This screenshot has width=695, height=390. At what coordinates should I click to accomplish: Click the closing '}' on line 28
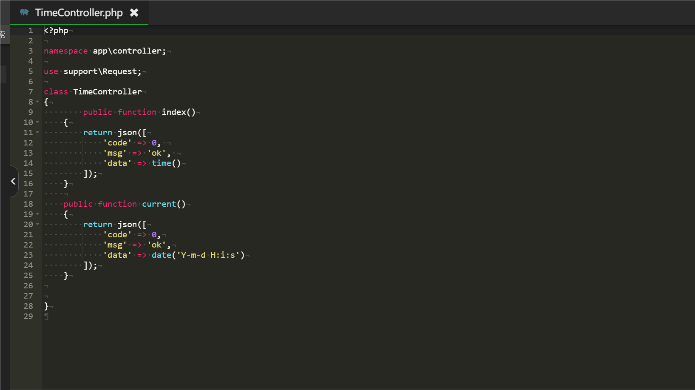46,306
